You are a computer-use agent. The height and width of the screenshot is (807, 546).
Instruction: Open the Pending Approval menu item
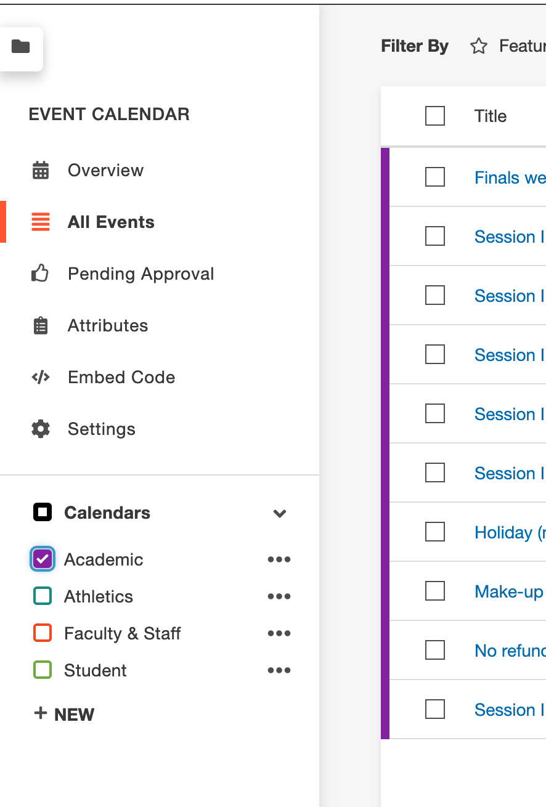[141, 274]
